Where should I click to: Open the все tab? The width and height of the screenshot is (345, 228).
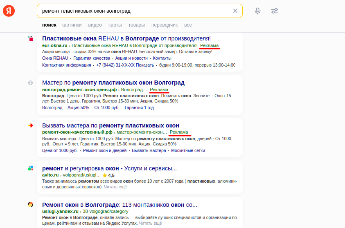[188, 25]
